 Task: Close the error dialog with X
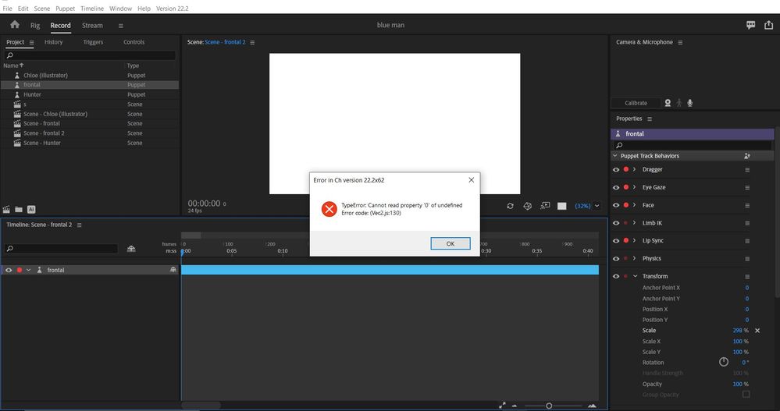tap(471, 180)
